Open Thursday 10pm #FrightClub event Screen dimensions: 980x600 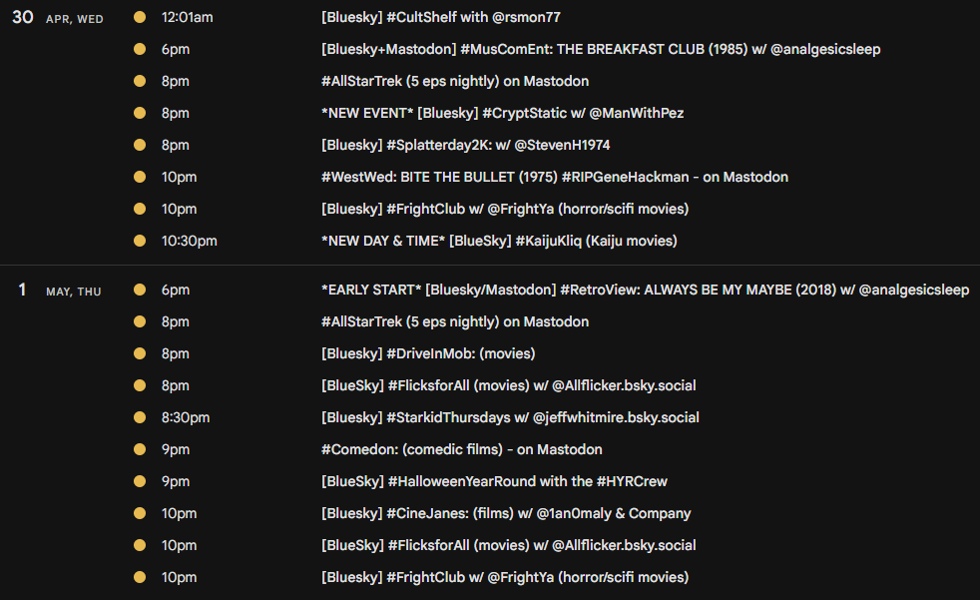tap(505, 577)
